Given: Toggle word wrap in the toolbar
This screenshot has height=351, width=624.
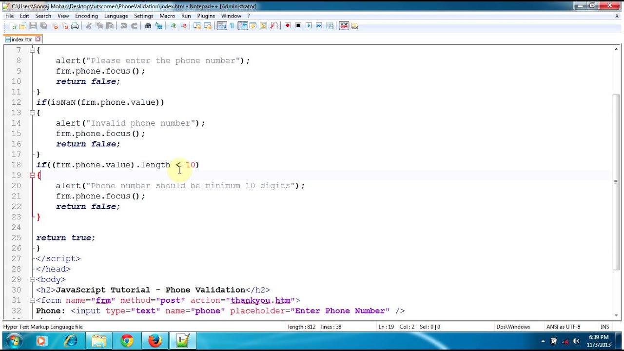Looking at the screenshot, I should (x=222, y=25).
